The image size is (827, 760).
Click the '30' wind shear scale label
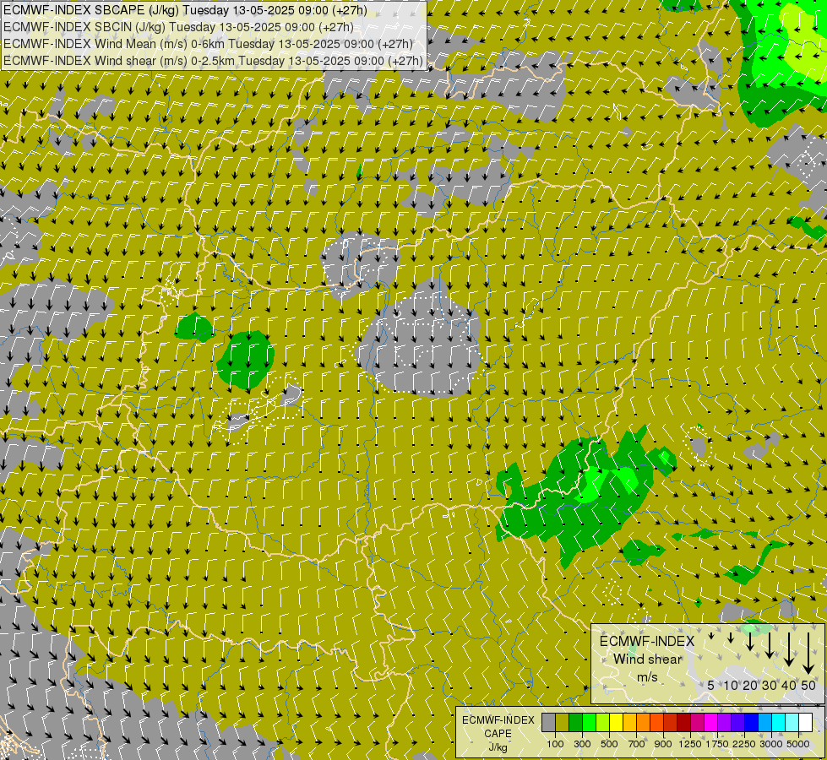pyautogui.click(x=770, y=685)
